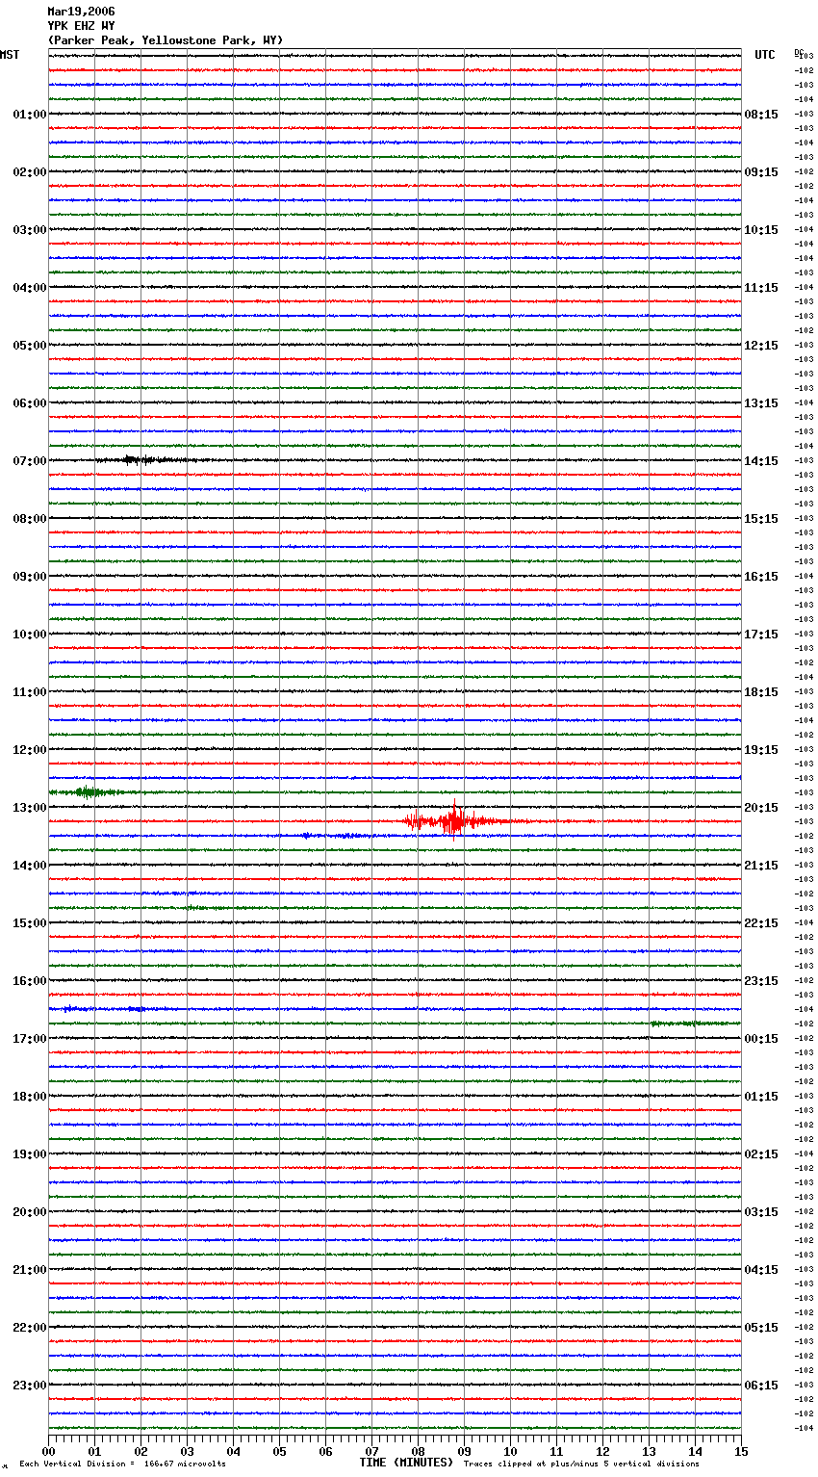
Task: Select the 08:00 MST time label
Action: [30, 519]
